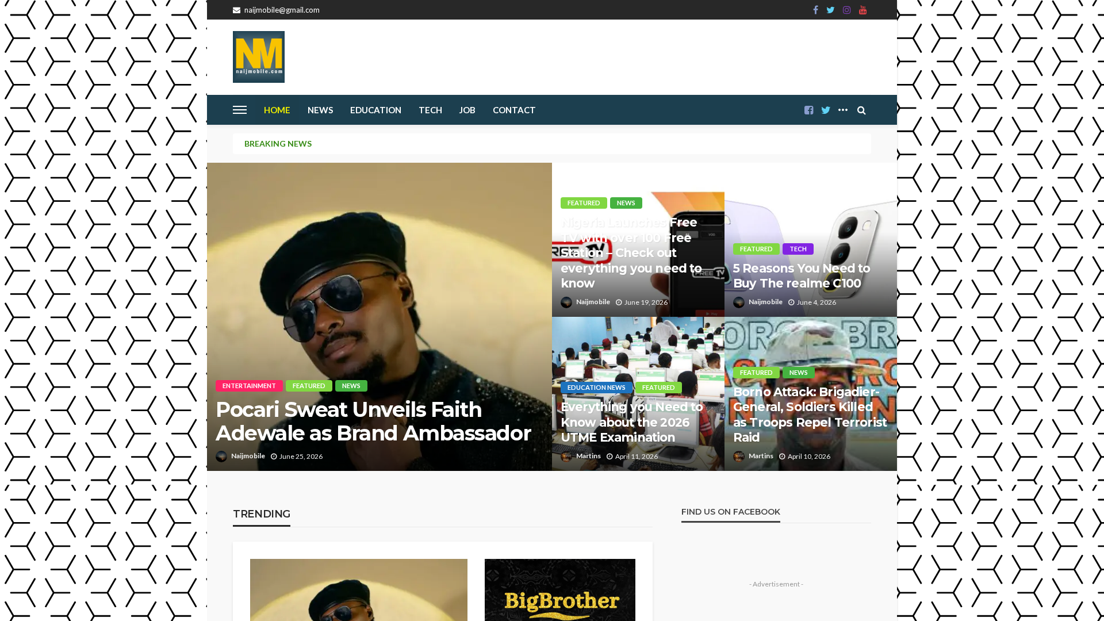Select JOB in navigation menu
1104x621 pixels.
467,110
